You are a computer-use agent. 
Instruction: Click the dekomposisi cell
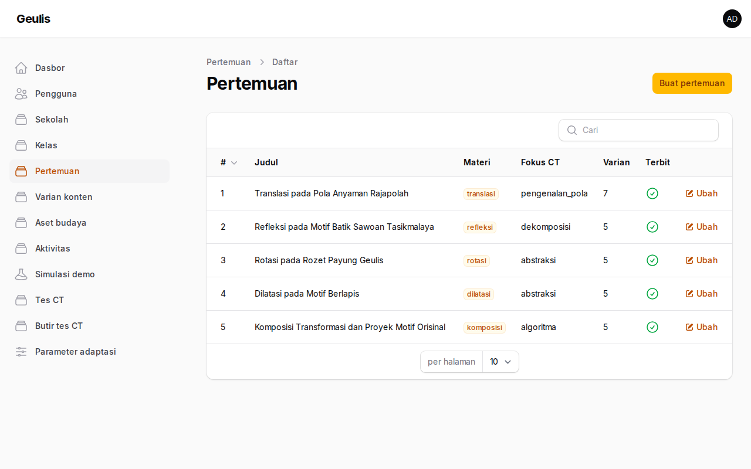click(546, 227)
